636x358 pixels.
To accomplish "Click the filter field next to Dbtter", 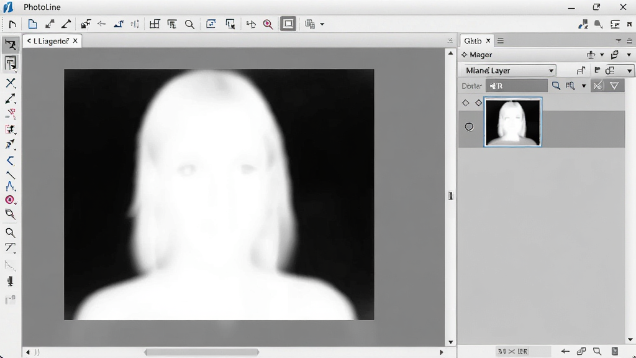I will point(517,86).
